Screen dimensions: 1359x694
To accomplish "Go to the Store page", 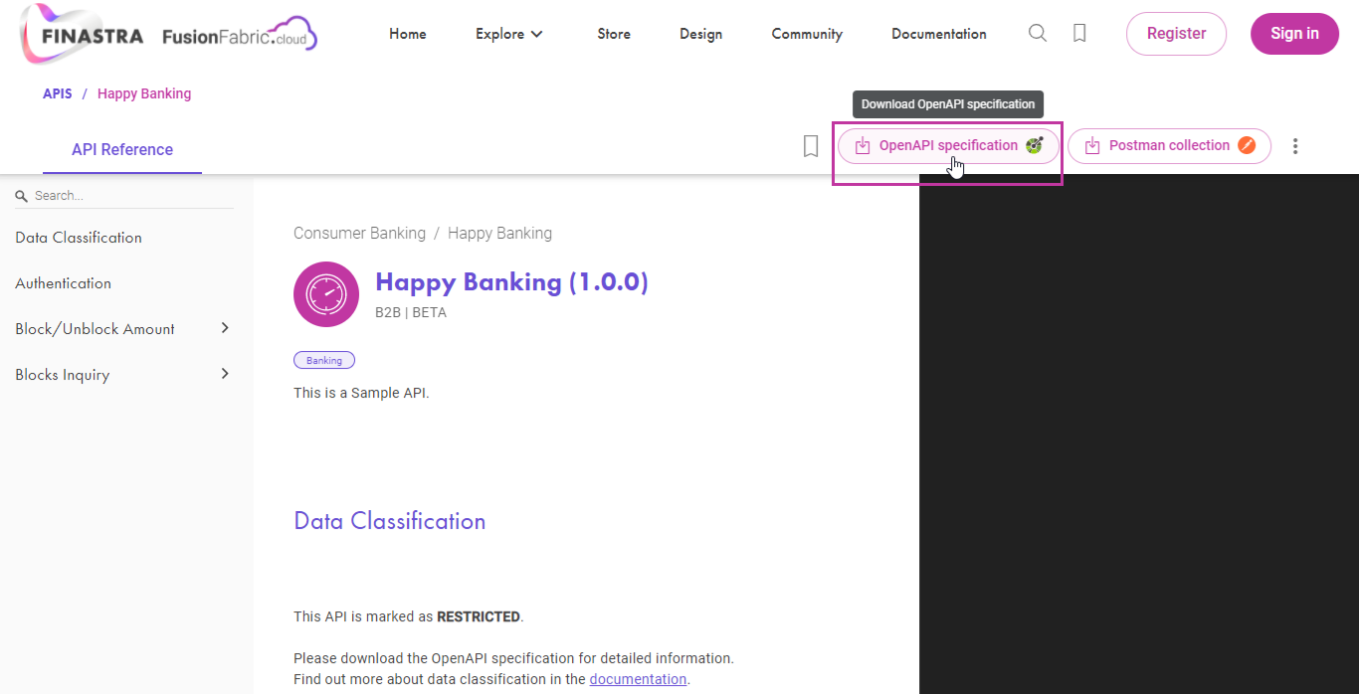I will [614, 34].
